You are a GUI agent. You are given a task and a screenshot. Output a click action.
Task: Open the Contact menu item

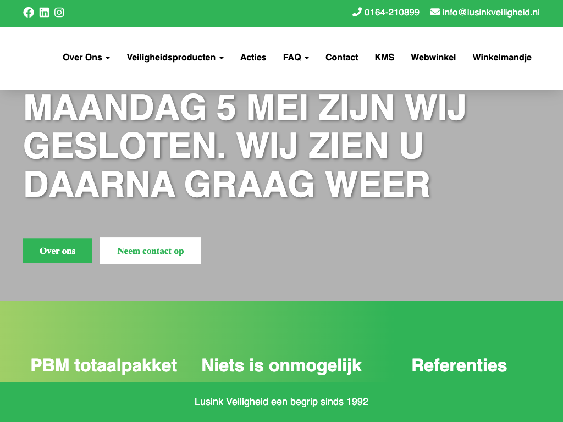pyautogui.click(x=341, y=57)
